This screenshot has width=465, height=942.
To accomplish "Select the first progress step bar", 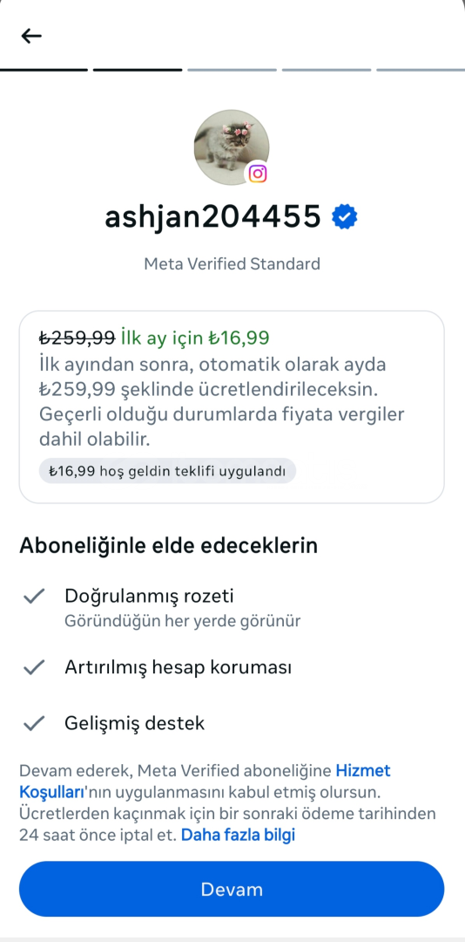I will point(44,70).
